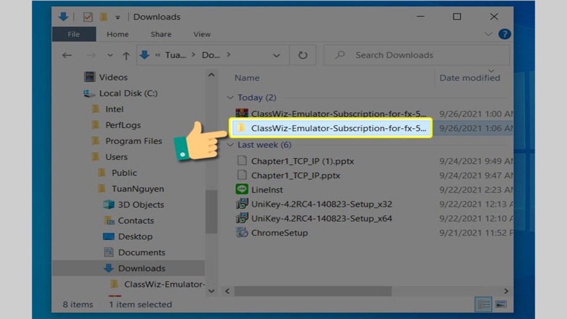Click the navigation pane scroll up arrow
567x319 pixels.
211,75
